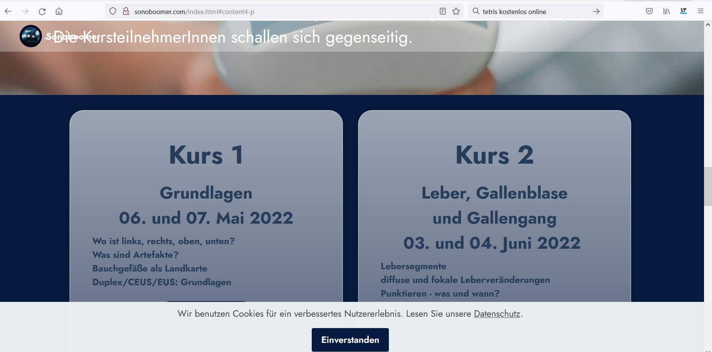Click the date '03. und 04. Juni 2022'
This screenshot has width=712, height=352.
(492, 243)
